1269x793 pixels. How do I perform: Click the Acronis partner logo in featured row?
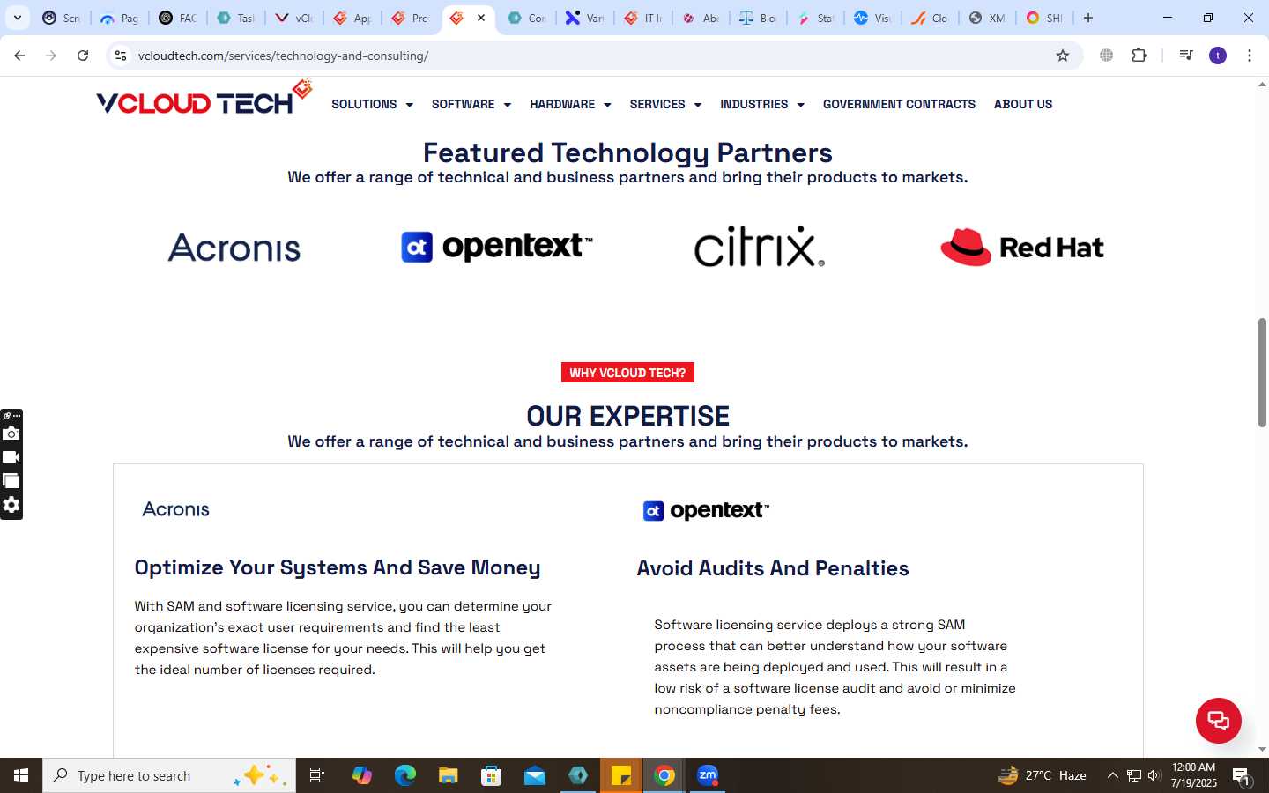[x=234, y=248]
